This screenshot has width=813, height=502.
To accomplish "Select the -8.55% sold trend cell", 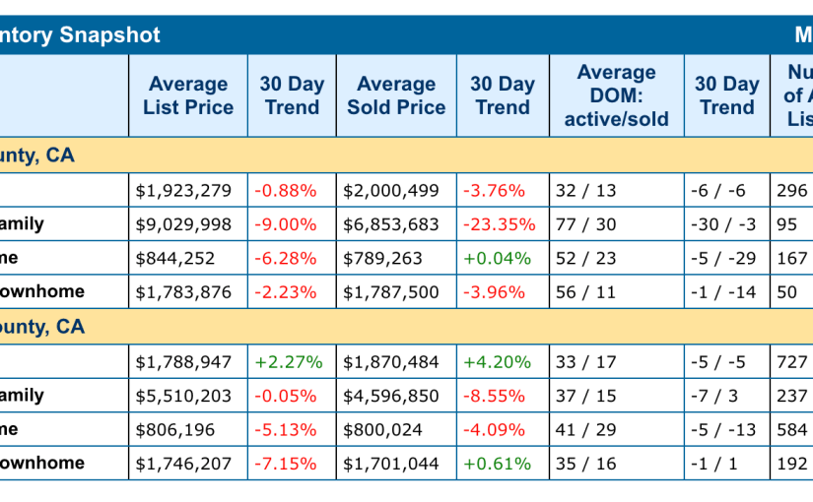I will point(495,396).
